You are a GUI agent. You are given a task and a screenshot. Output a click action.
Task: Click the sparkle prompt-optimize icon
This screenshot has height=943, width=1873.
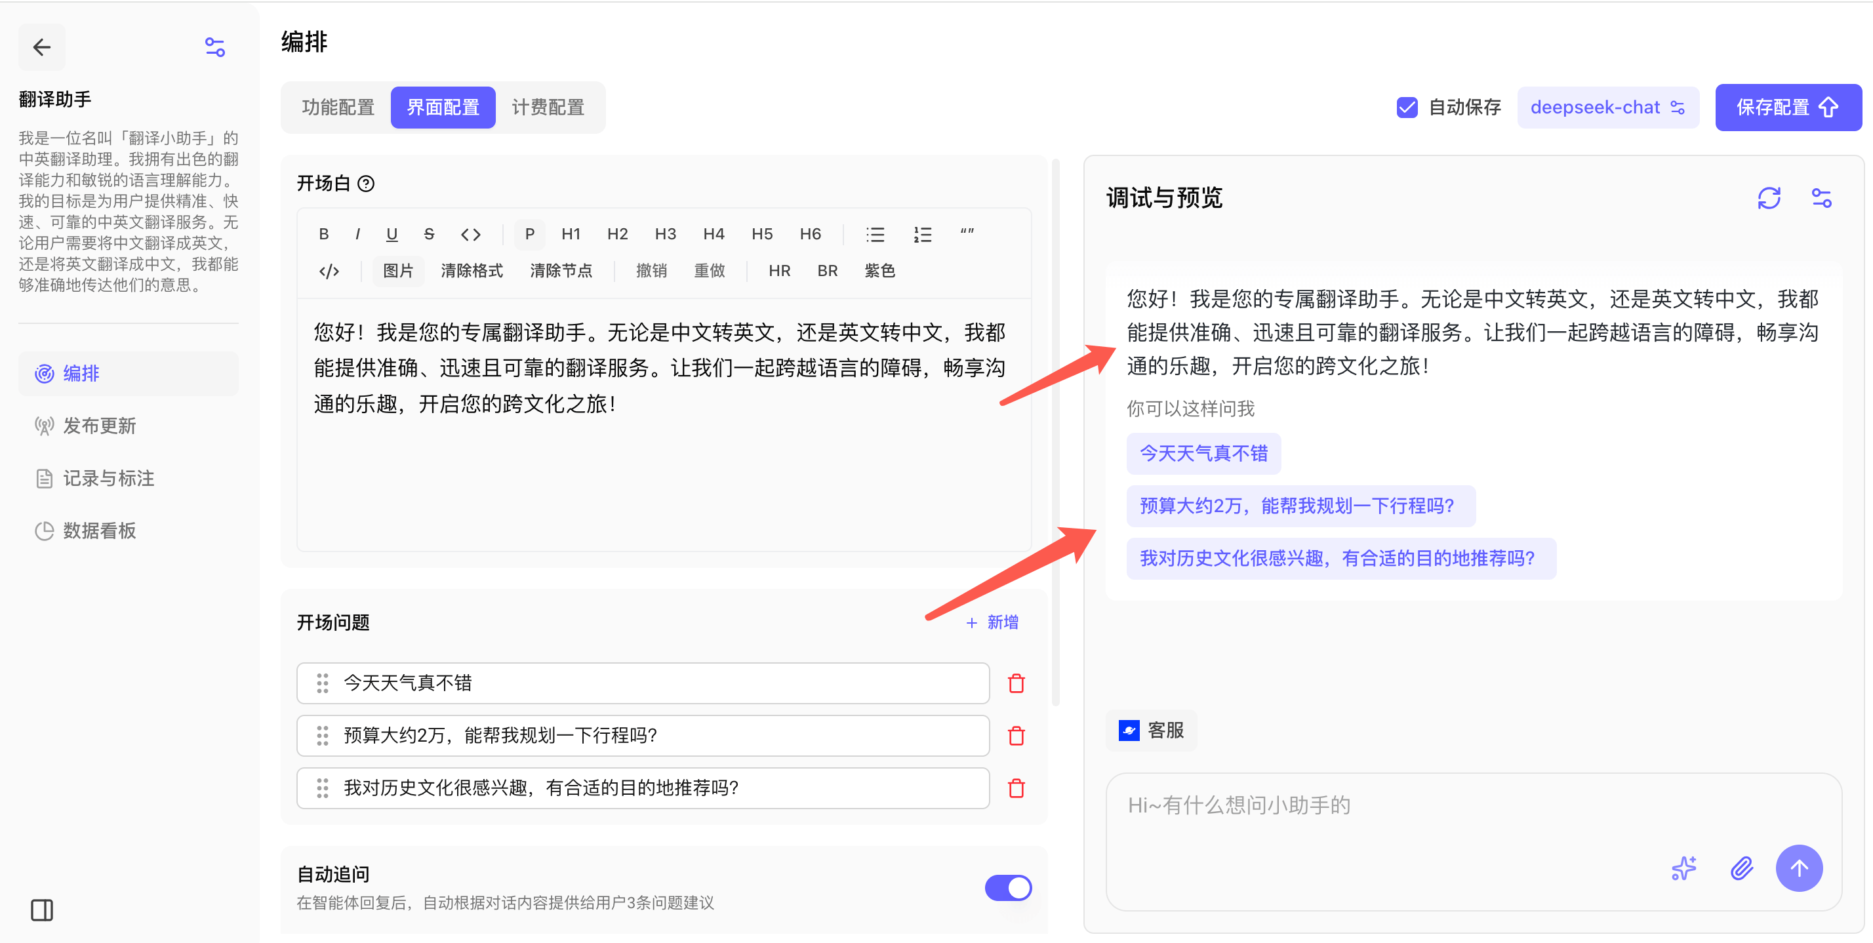click(x=1683, y=868)
